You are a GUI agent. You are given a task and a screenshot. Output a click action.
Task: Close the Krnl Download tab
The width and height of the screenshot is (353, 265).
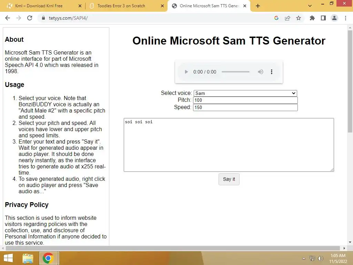(x=80, y=6)
